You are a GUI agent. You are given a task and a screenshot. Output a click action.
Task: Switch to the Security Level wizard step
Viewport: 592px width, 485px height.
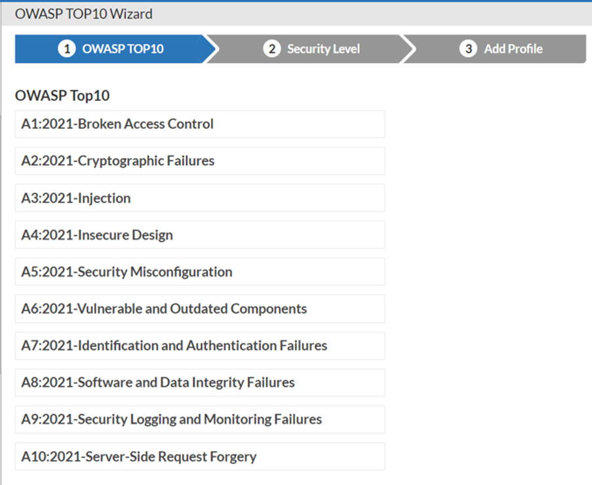point(323,48)
